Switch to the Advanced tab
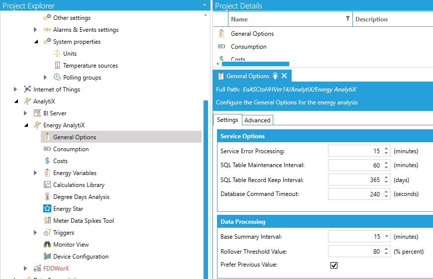 coord(257,120)
